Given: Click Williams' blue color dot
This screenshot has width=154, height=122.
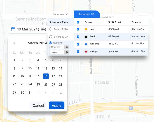Looking at the screenshot, I should [86, 44].
